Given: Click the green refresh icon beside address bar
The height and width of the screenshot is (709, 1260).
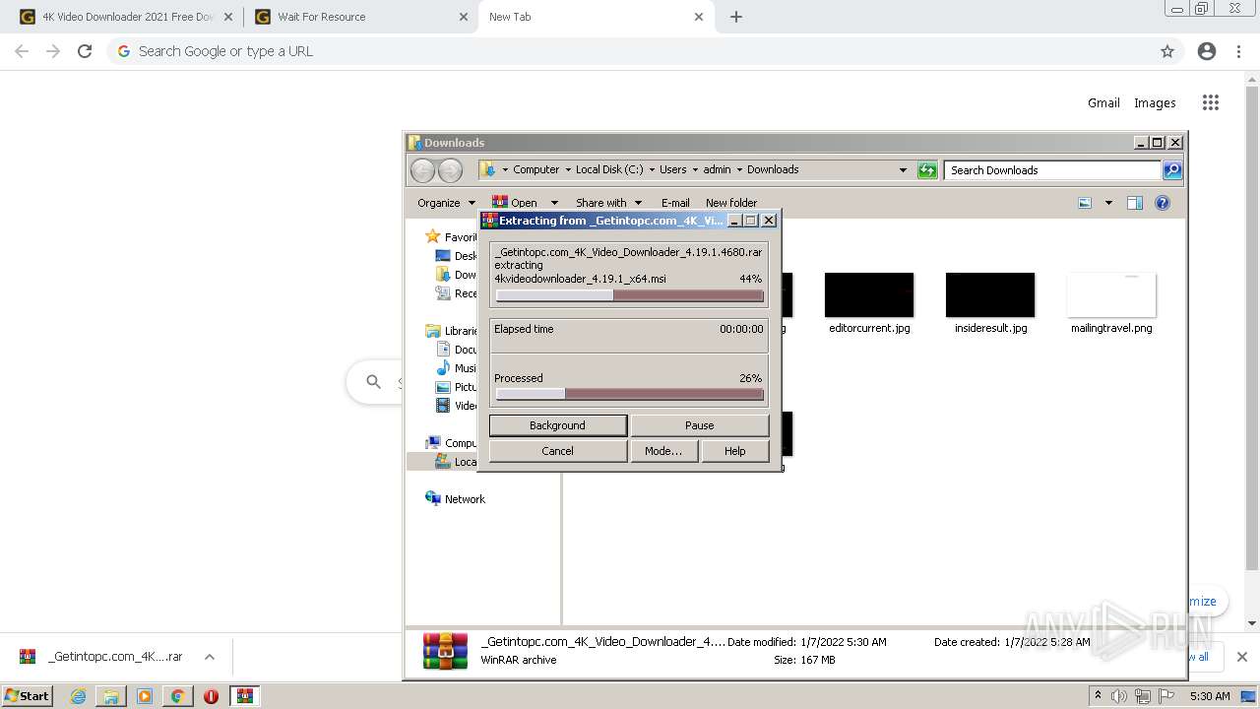Looking at the screenshot, I should click(x=927, y=170).
